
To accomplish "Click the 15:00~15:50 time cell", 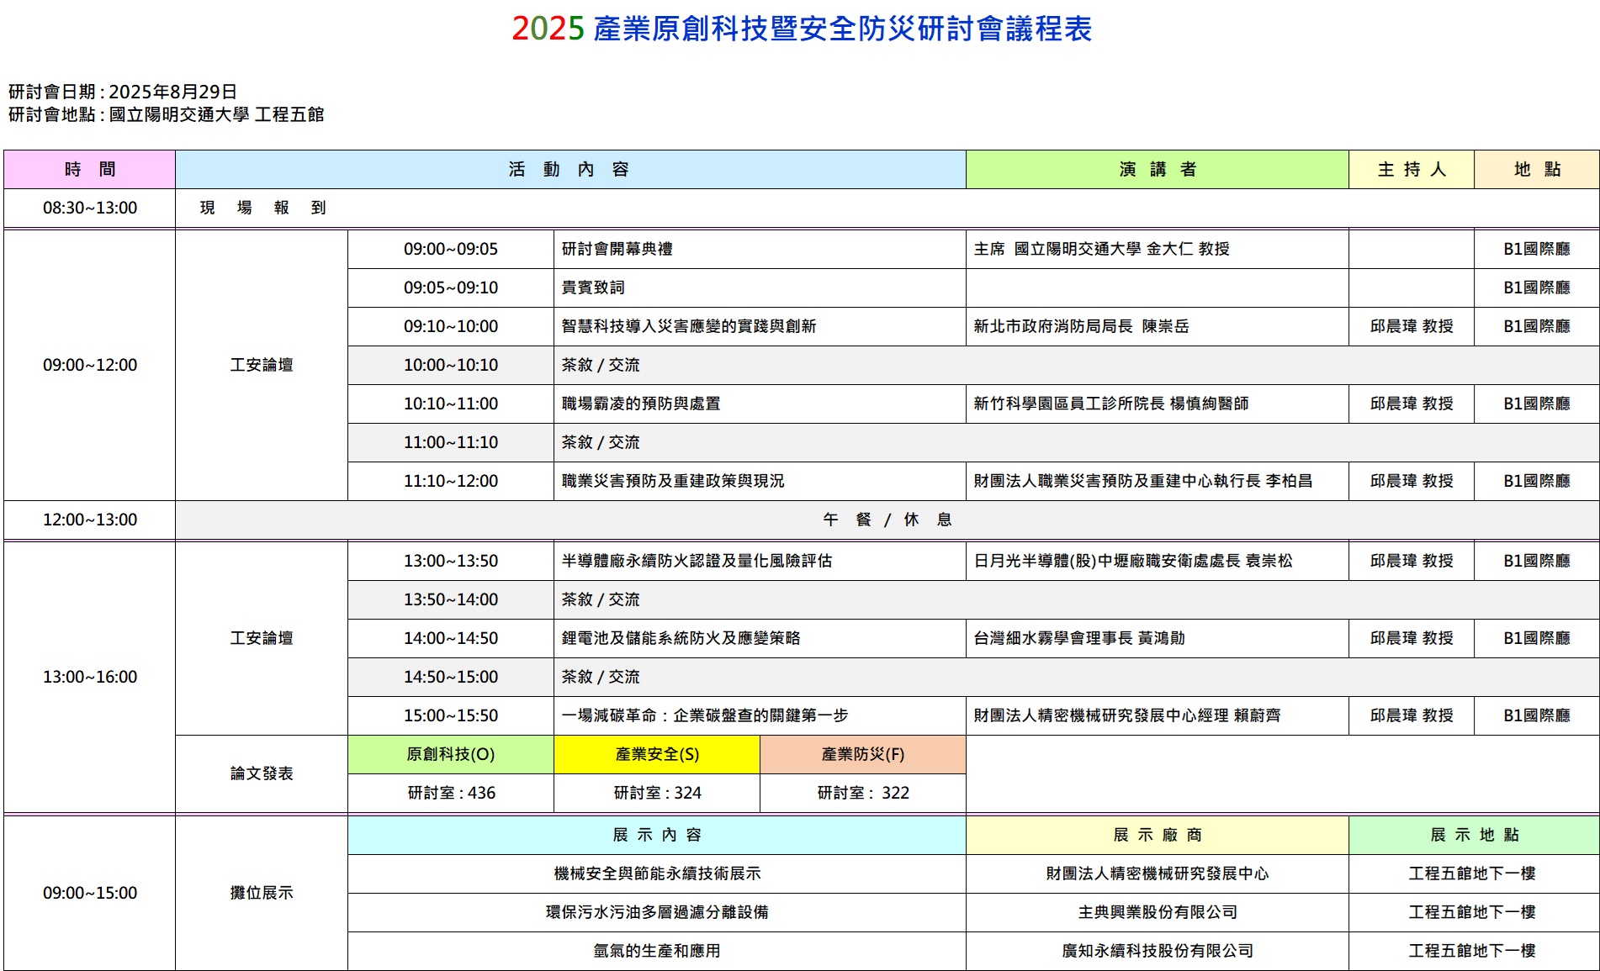I will 451,715.
